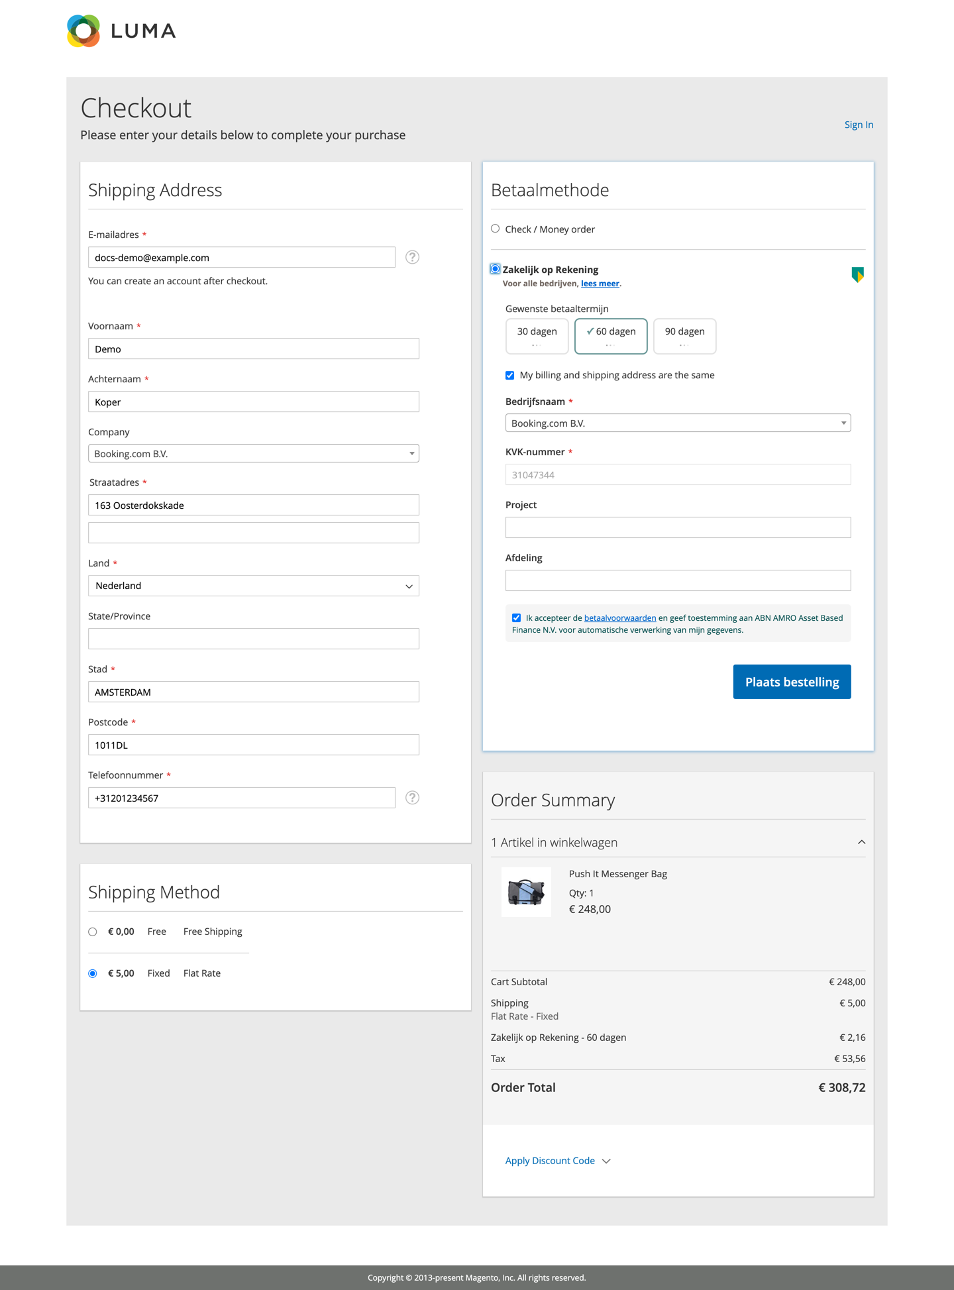The width and height of the screenshot is (954, 1290).
Task: Focus the E-mailadres input field
Action: 242,257
